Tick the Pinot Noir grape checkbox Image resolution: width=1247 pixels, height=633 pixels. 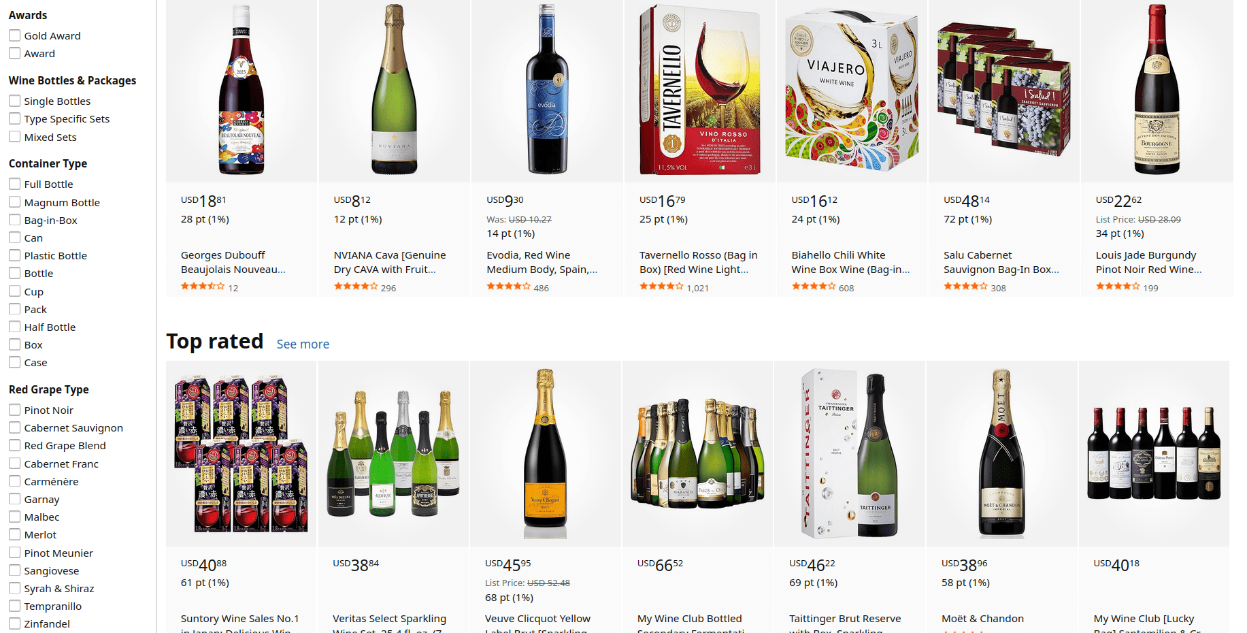click(x=14, y=410)
